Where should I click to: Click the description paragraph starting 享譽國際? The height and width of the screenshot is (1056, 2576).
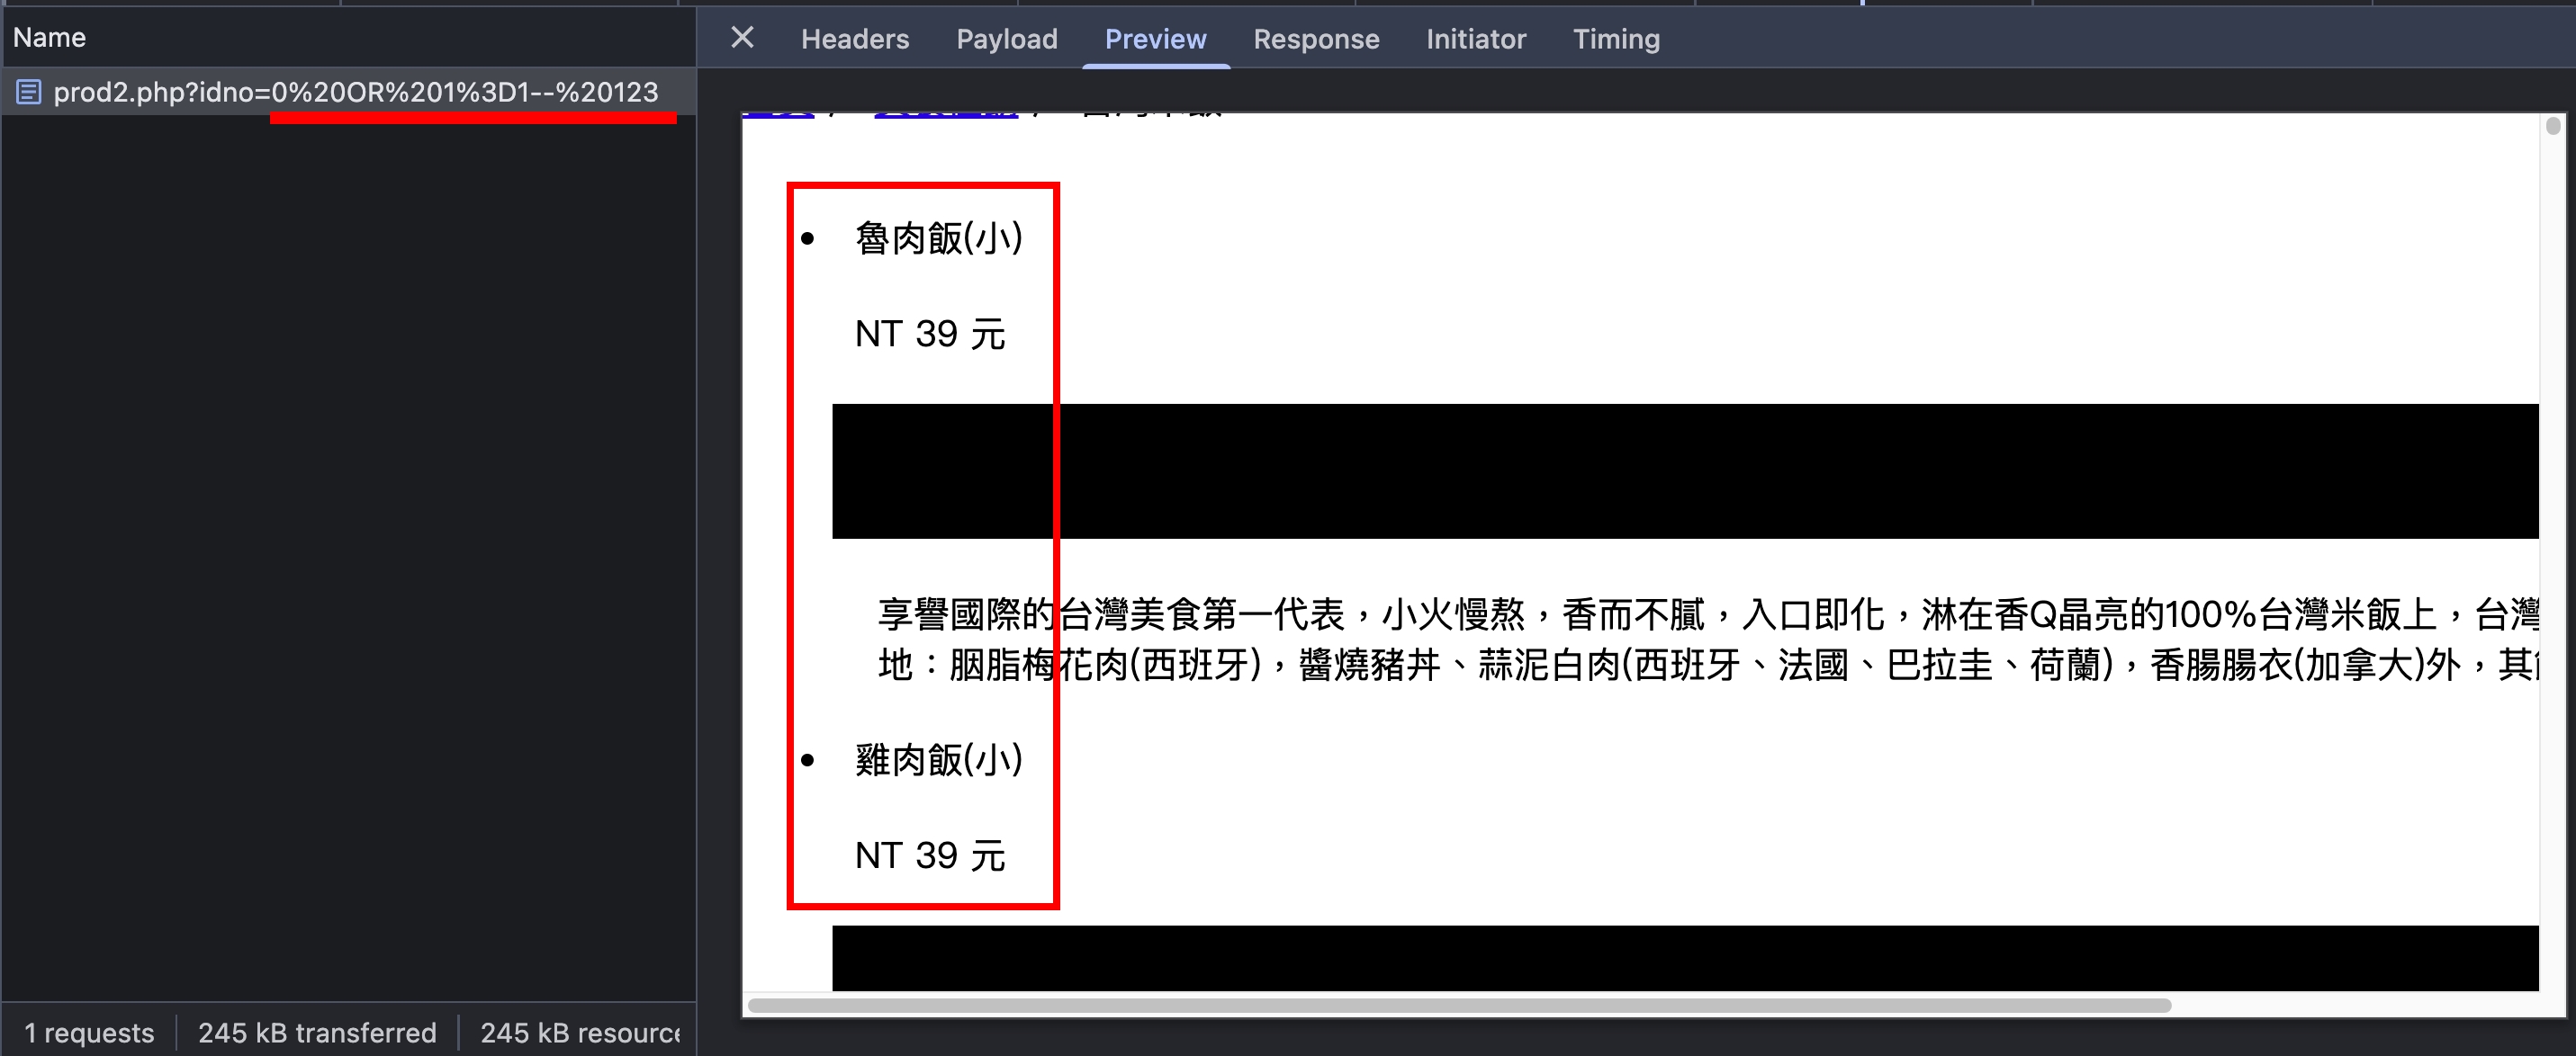1707,640
